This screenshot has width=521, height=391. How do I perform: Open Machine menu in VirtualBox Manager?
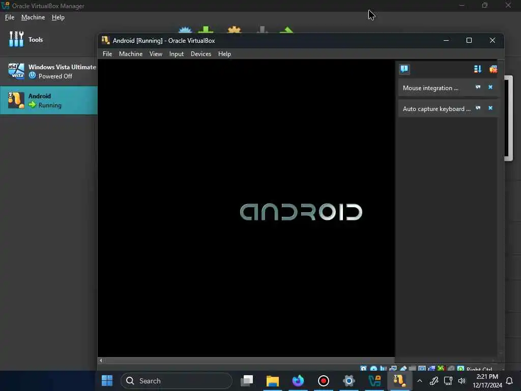pyautogui.click(x=33, y=17)
